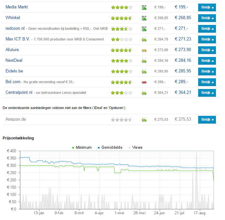Open the NextDeal shop link

click(14, 60)
